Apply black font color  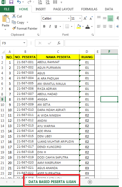click(88, 26)
